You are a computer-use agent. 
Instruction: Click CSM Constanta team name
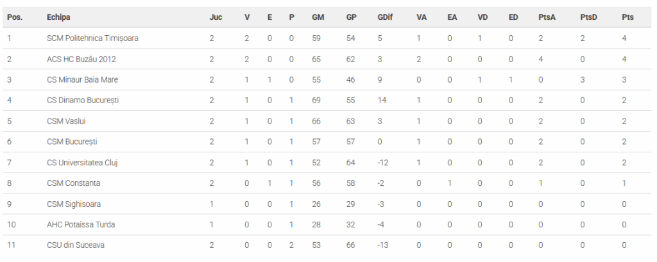pos(73,183)
